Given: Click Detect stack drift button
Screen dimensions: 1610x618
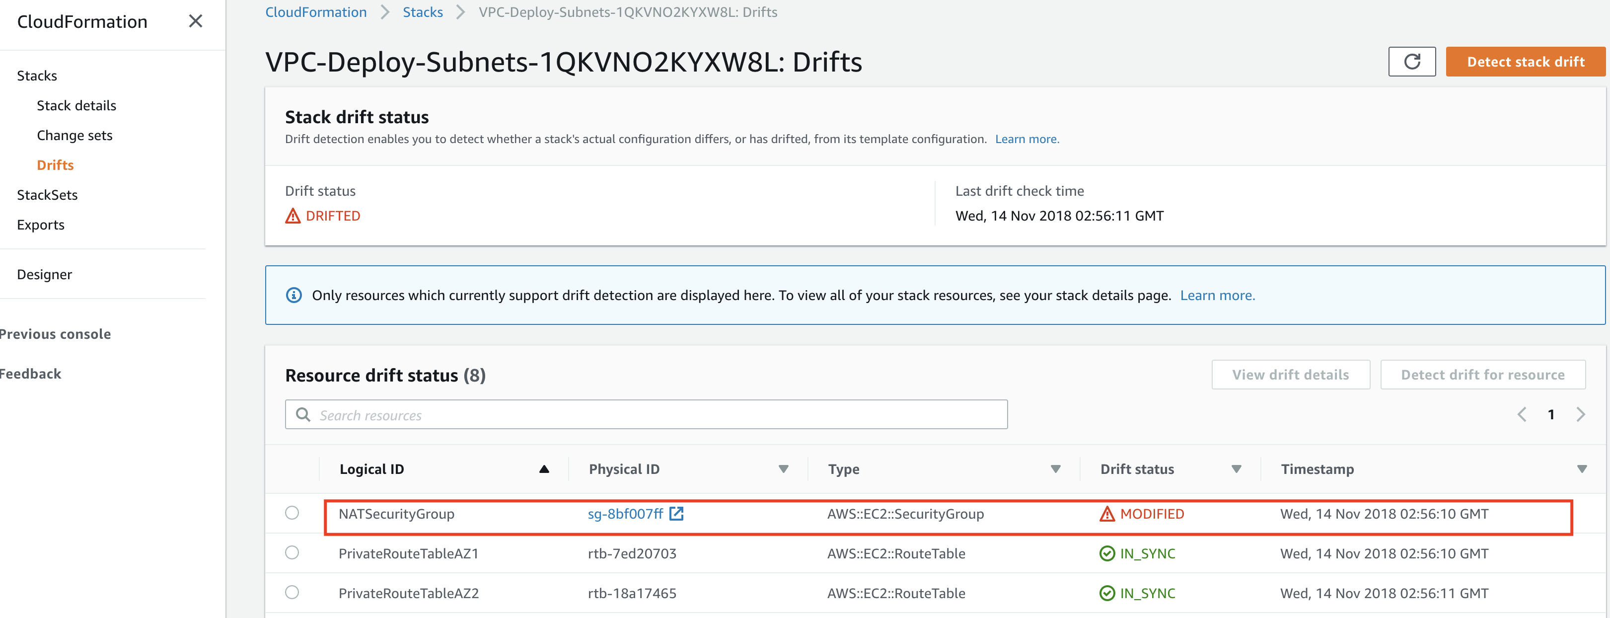Looking at the screenshot, I should [x=1525, y=61].
